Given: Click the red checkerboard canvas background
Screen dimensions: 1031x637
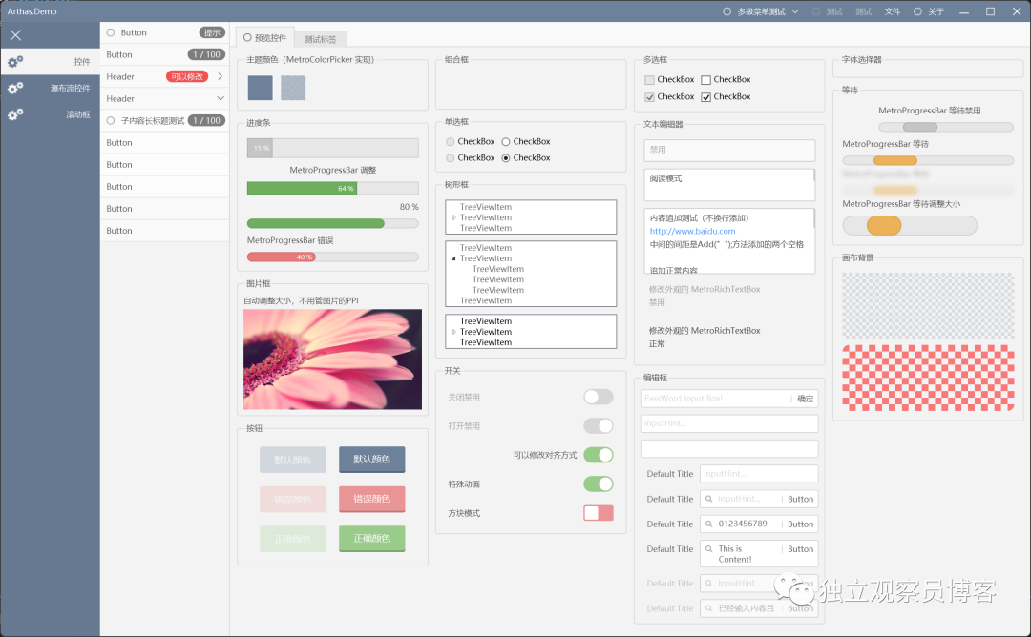Looking at the screenshot, I should tap(928, 379).
